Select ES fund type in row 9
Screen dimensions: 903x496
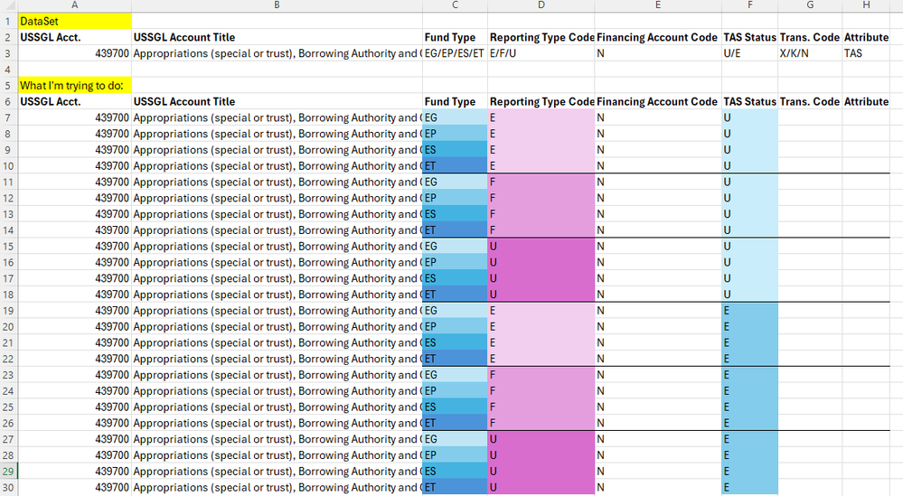(455, 150)
